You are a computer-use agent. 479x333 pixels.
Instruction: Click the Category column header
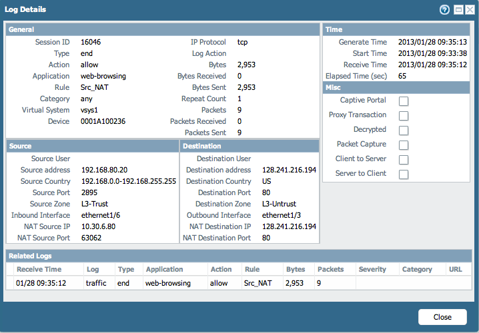417,270
